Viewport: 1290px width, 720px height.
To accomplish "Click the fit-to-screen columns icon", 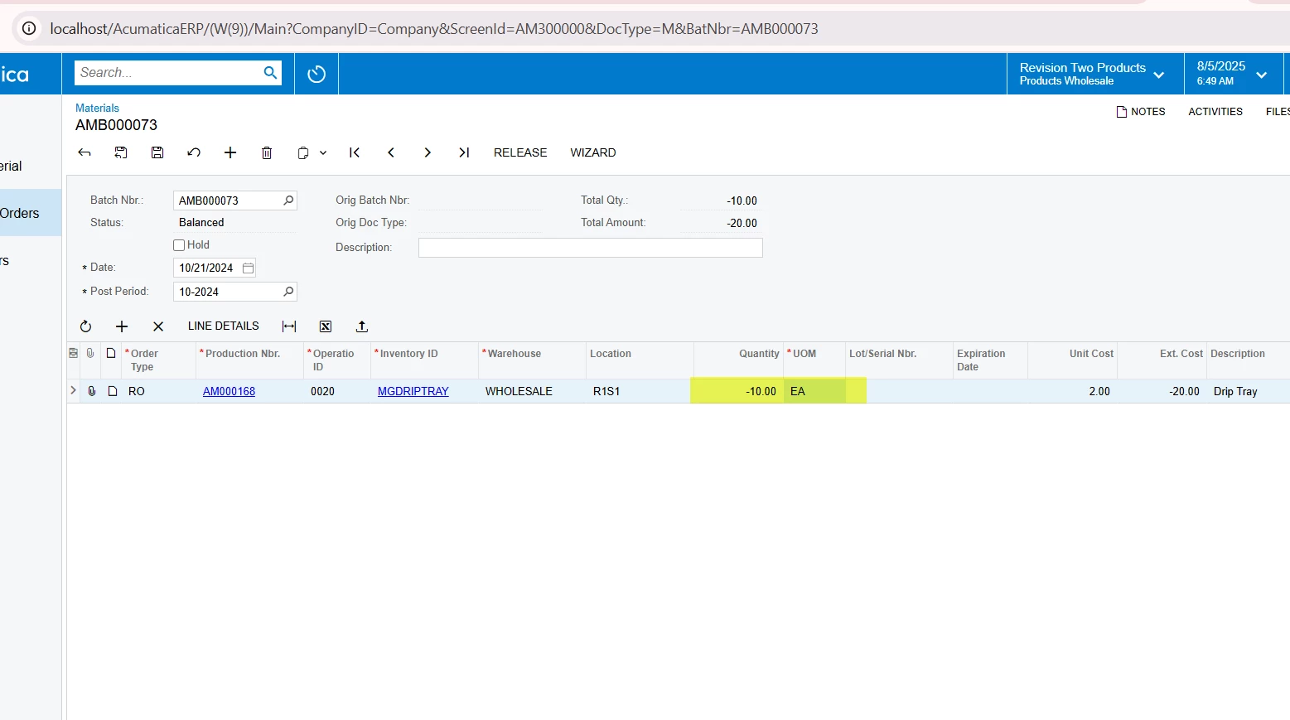I will tap(289, 326).
